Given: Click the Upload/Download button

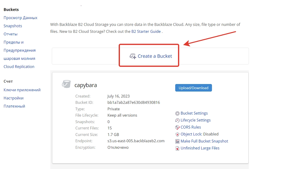Looking at the screenshot, I should tap(193, 88).
